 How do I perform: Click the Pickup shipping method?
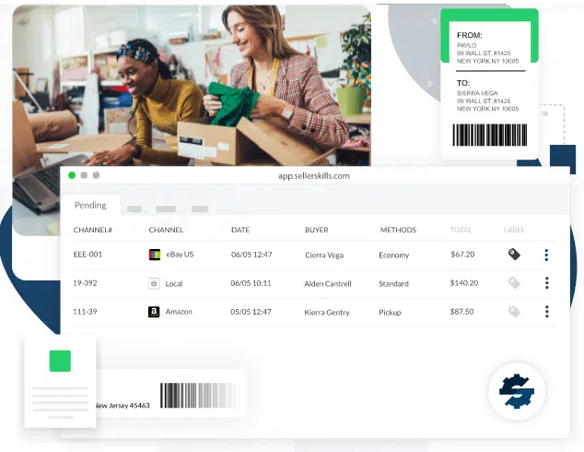(390, 313)
